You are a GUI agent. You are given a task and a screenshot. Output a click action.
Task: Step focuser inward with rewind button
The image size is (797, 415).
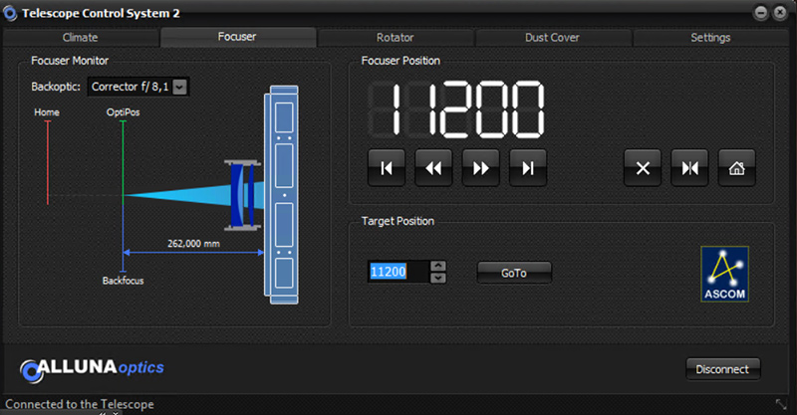[433, 167]
